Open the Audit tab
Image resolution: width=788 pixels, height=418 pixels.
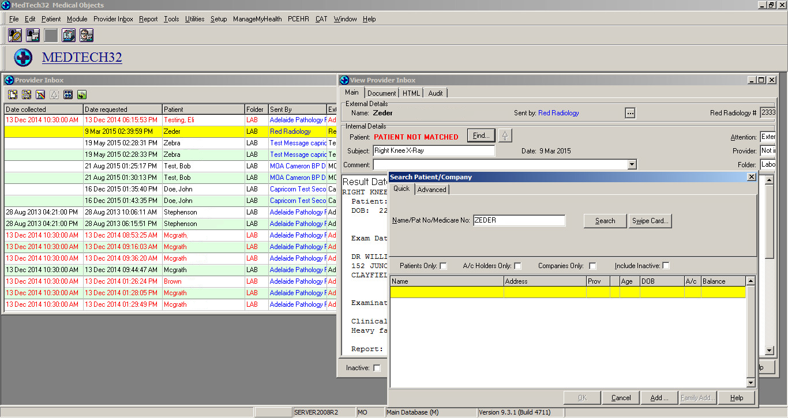pyautogui.click(x=436, y=93)
